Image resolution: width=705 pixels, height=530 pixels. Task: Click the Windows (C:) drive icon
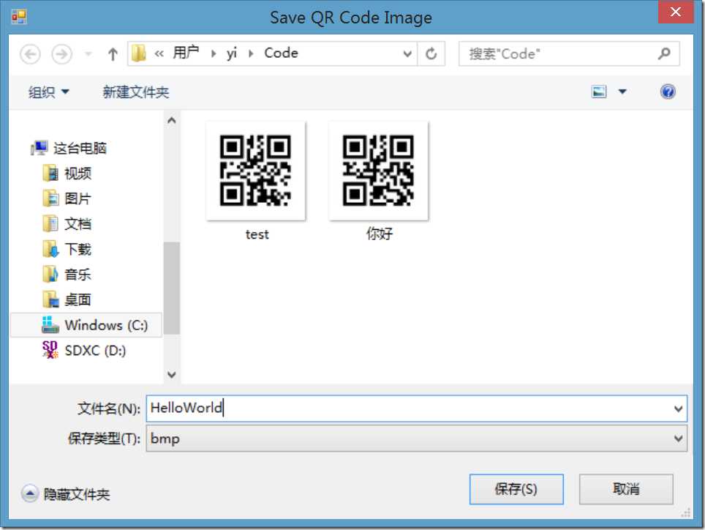(x=50, y=324)
